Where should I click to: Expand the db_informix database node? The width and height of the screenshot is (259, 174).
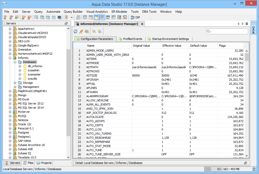(x=20, y=66)
